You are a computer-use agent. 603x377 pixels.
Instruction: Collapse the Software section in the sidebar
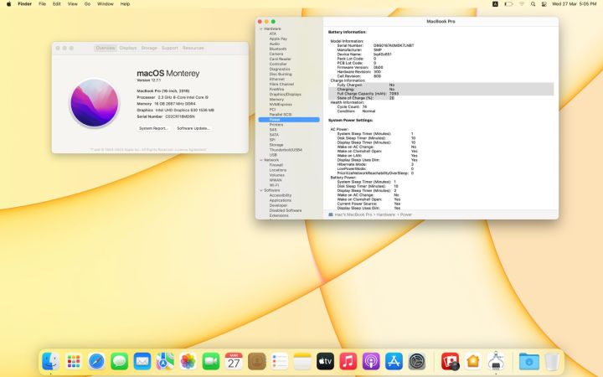tap(261, 190)
